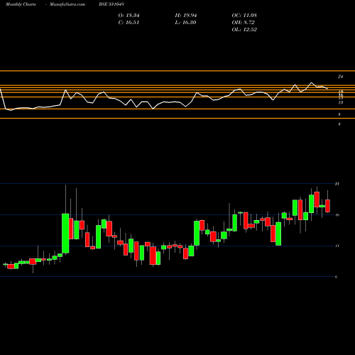The height and width of the screenshot is (355, 355).
Task: Click the MunafaSutra.com label
Action: tap(67, 4)
